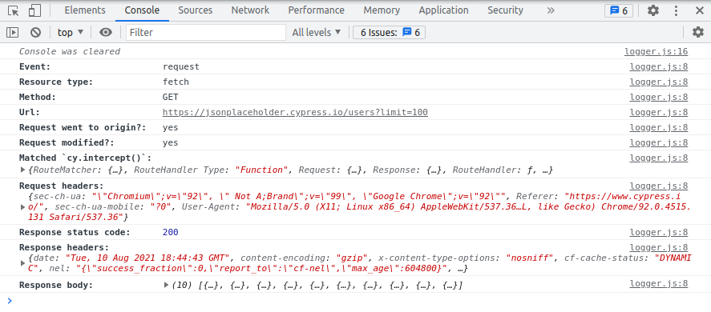Expand the Request headers object
The height and width of the screenshot is (312, 711).
pyautogui.click(x=23, y=207)
